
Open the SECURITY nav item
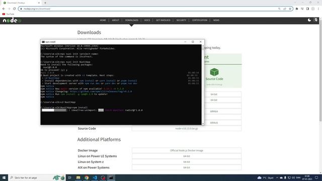(x=181, y=20)
